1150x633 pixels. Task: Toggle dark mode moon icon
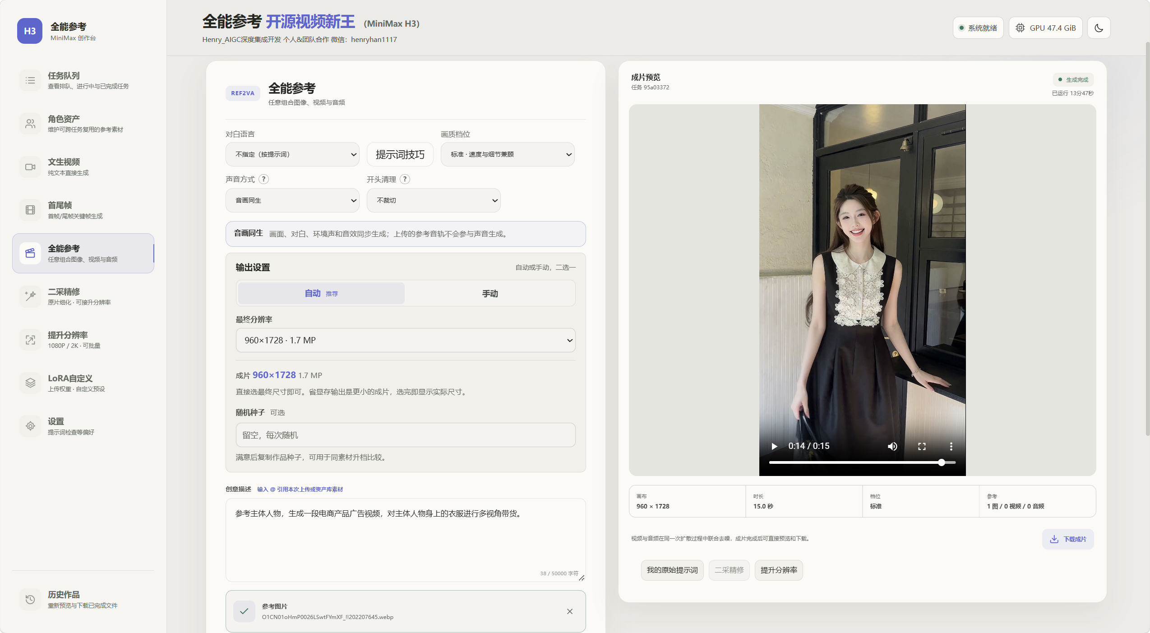1099,28
